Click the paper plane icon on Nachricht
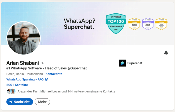This screenshot has width=175, height=112. click(x=11, y=102)
